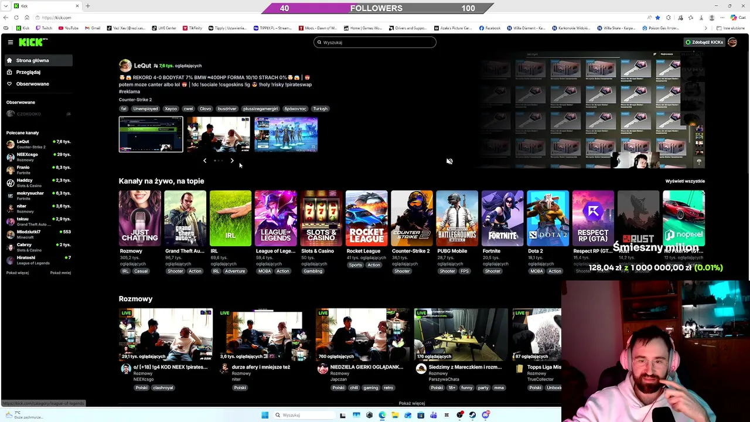Open LeQut streamer avatar on featured stream

[125, 66]
